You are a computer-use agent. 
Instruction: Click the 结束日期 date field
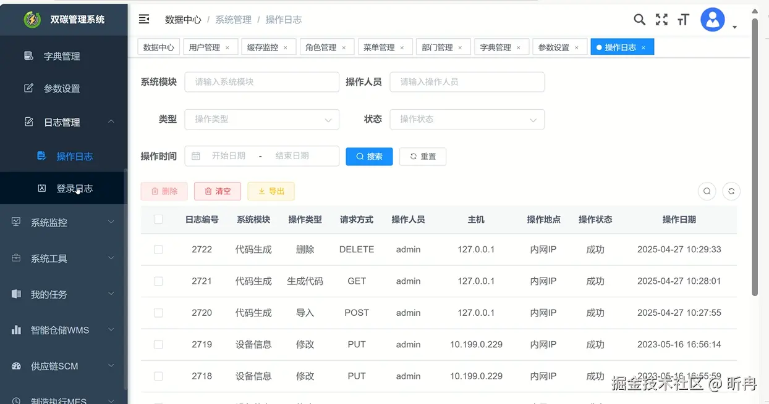292,156
